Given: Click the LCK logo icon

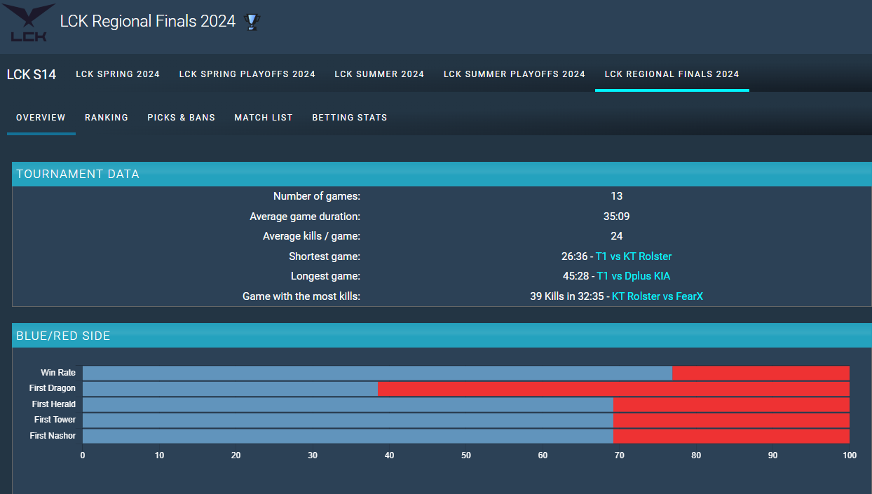Looking at the screenshot, I should tap(29, 23).
